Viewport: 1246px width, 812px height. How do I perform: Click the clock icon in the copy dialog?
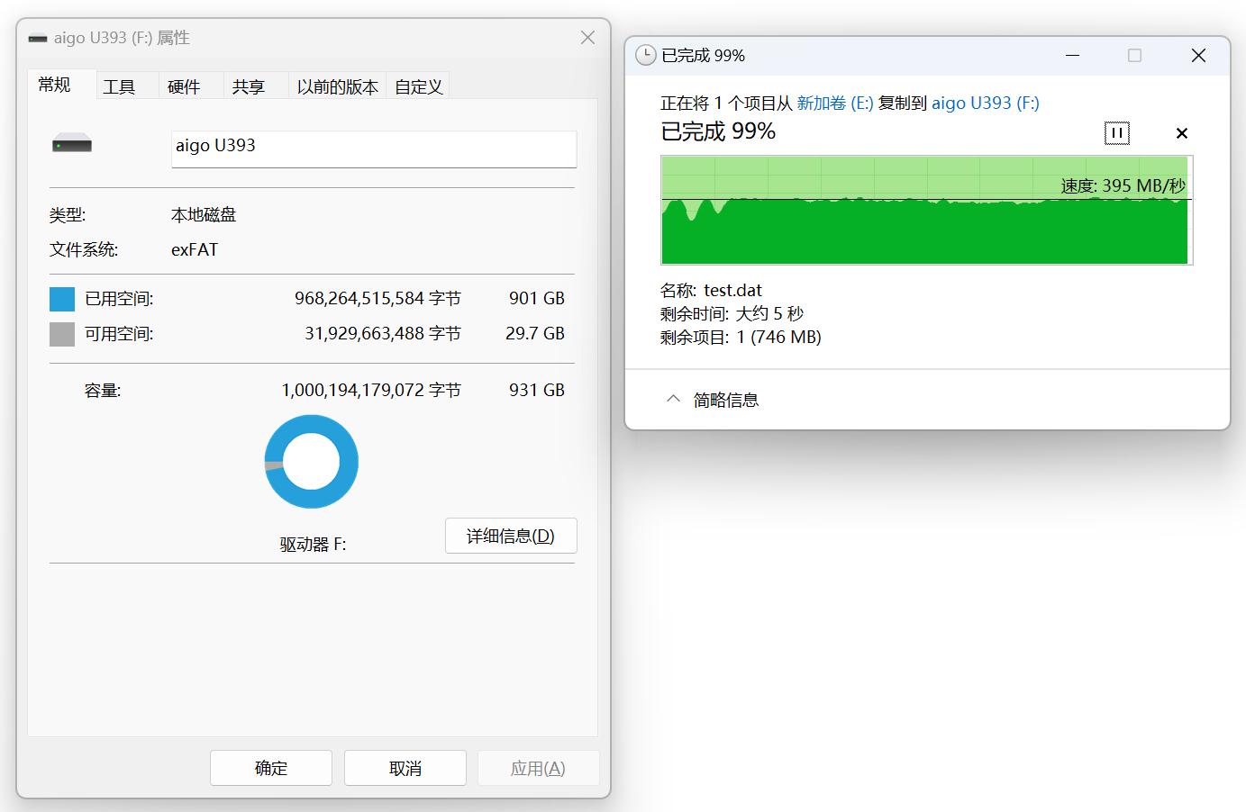(645, 55)
